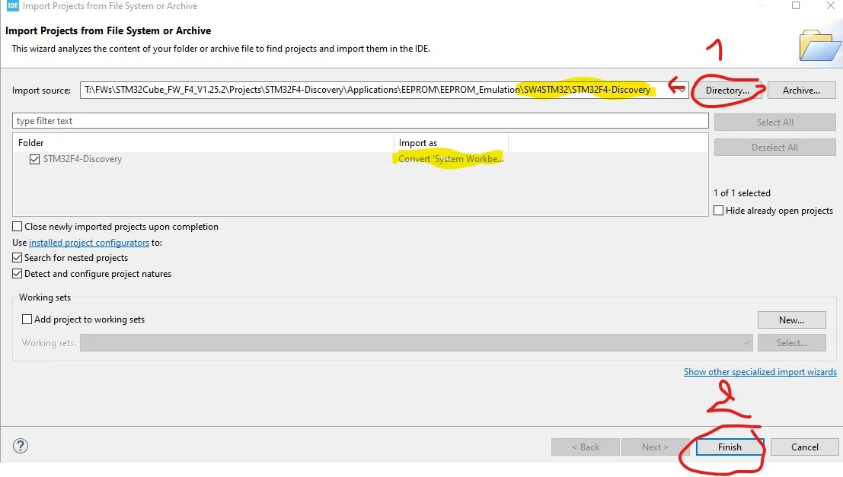Image resolution: width=843 pixels, height=477 pixels.
Task: Click the folder wizard banner icon
Action: tap(819, 45)
